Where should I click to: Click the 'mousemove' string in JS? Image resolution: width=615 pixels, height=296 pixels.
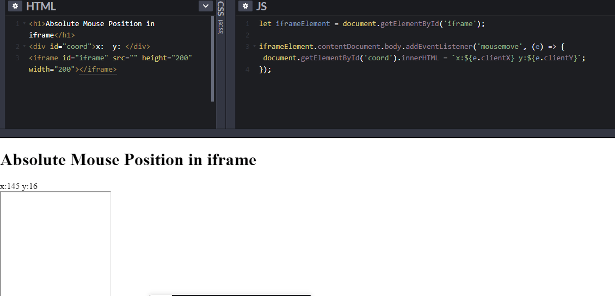pos(500,47)
